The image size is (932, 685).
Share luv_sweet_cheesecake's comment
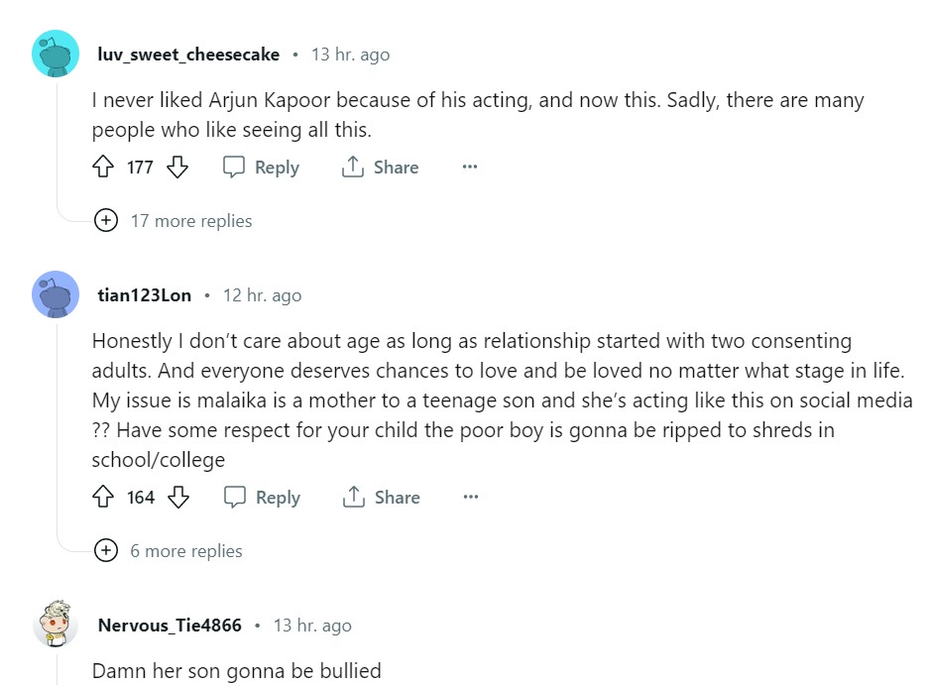[381, 168]
